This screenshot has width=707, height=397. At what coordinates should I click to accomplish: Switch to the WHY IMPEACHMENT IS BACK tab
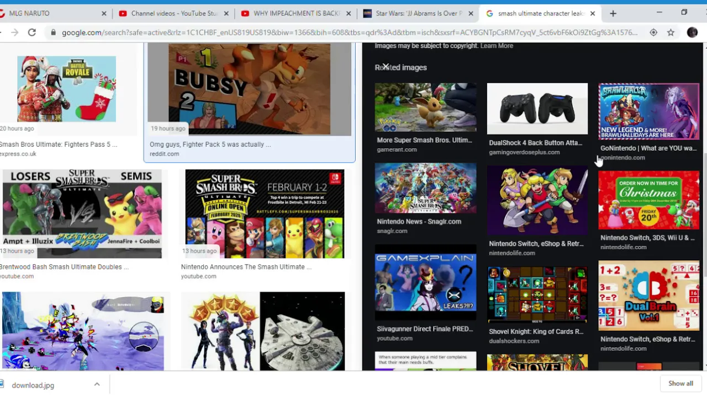296,13
